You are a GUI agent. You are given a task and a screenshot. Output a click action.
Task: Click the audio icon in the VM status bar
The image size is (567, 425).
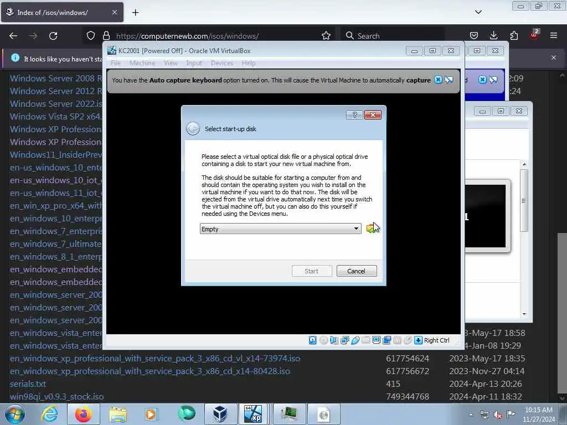point(334,340)
